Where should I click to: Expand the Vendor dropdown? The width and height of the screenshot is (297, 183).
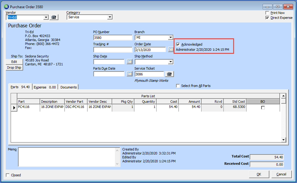click(x=46, y=17)
